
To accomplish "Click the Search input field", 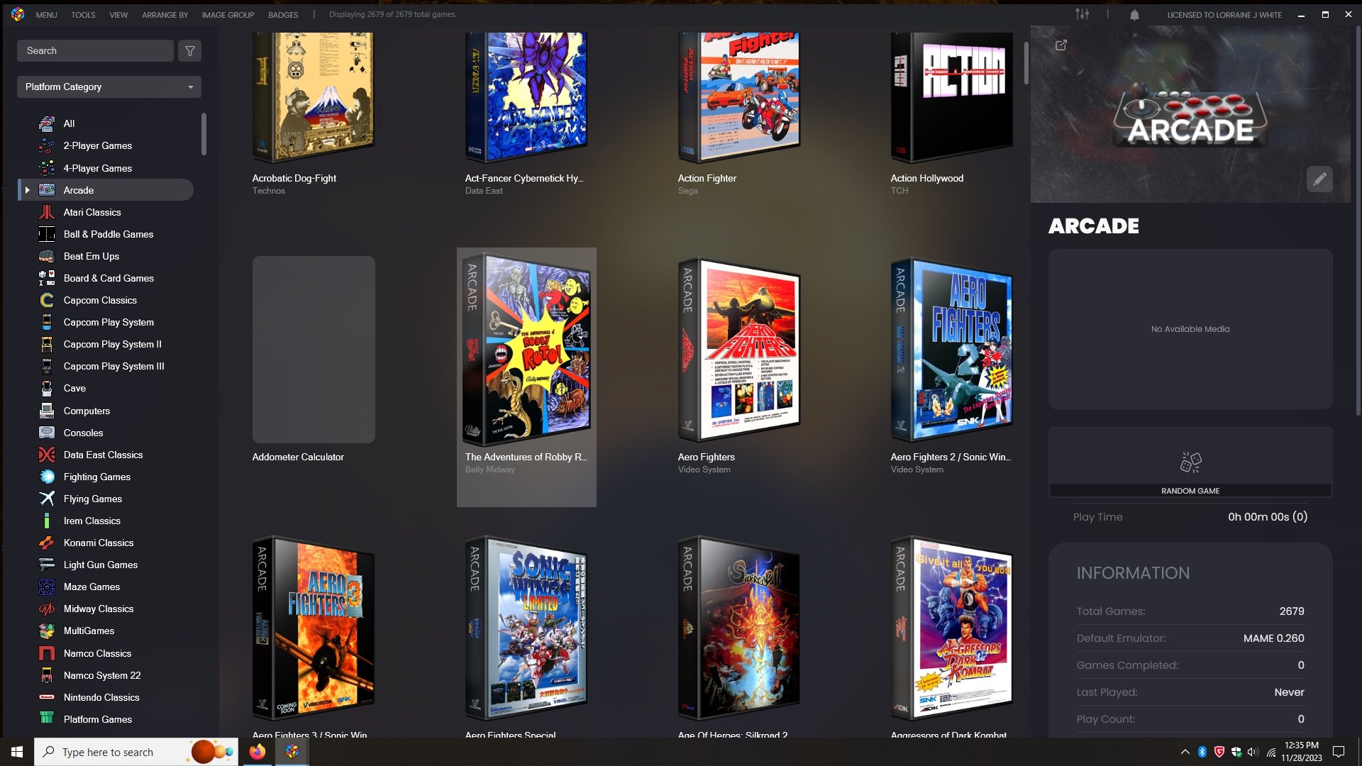I will (95, 50).
